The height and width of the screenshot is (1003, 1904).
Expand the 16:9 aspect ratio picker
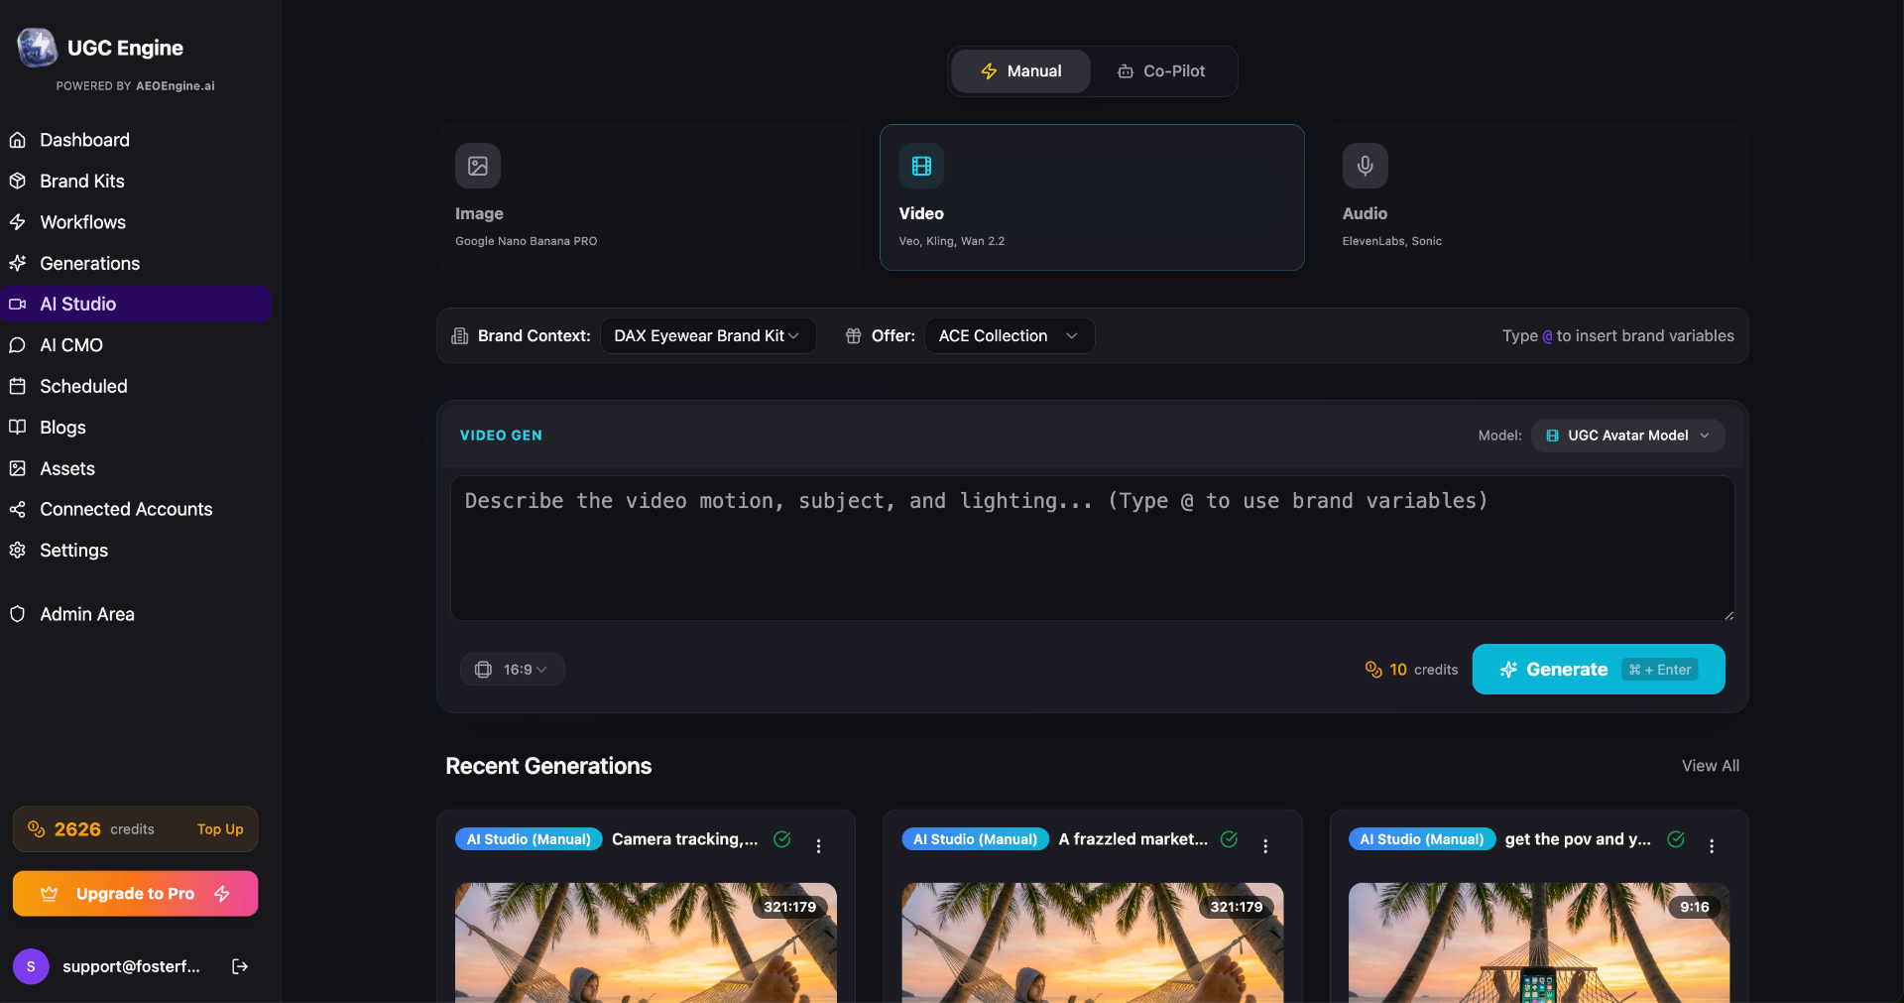(x=512, y=669)
